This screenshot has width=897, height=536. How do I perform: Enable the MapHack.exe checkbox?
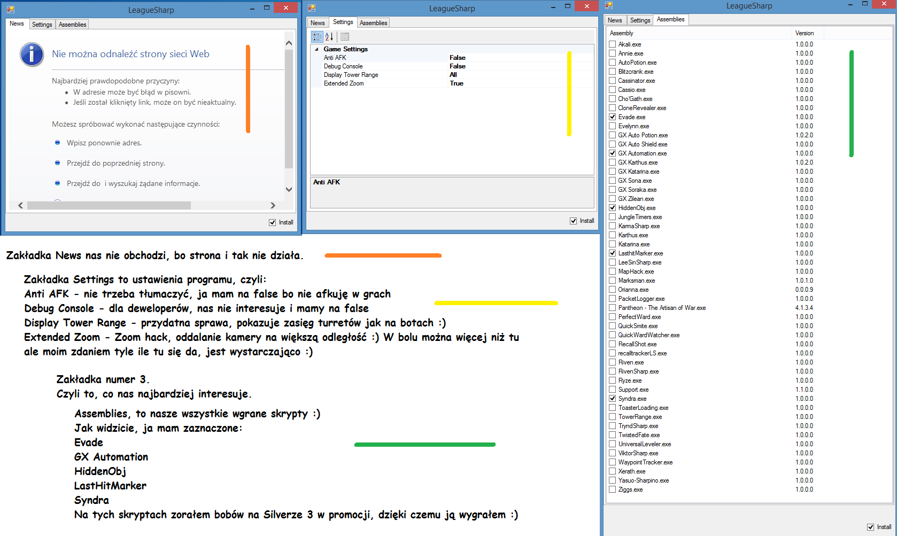[613, 271]
